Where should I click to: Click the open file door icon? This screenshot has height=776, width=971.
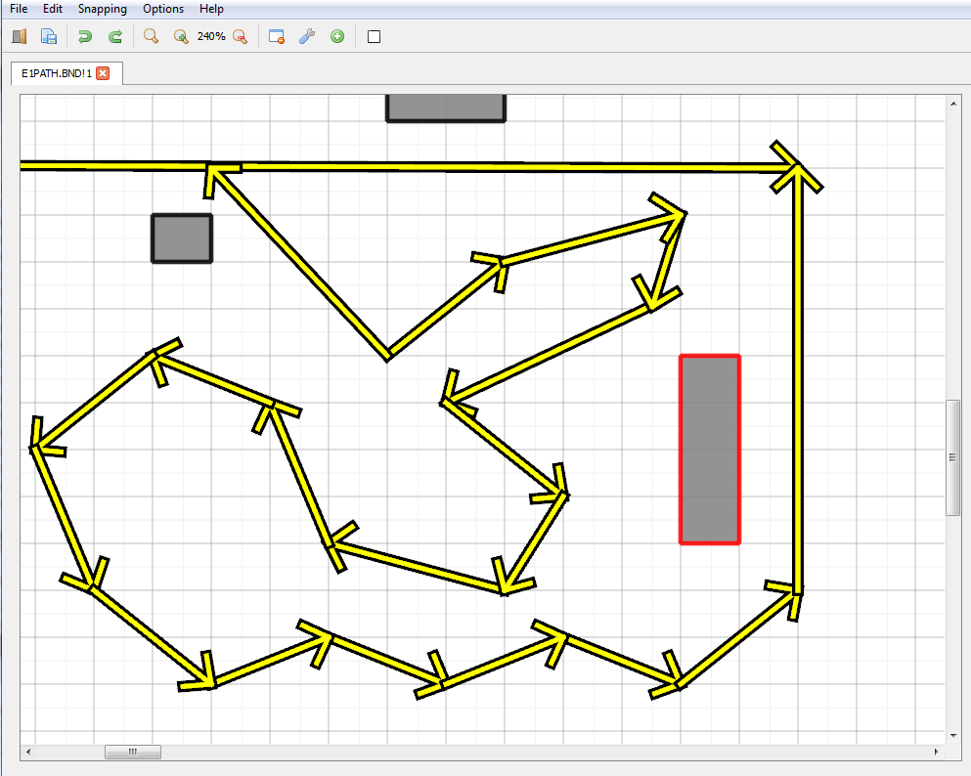point(20,37)
